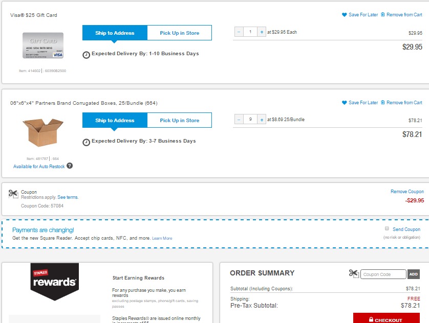Click Coupon Code: 57084 text
429x323 pixels.
click(42, 206)
